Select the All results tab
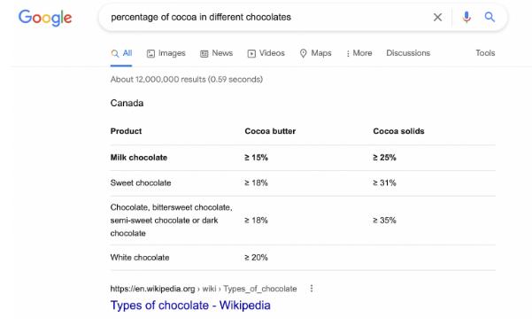This screenshot has height=326, width=532. [x=121, y=53]
